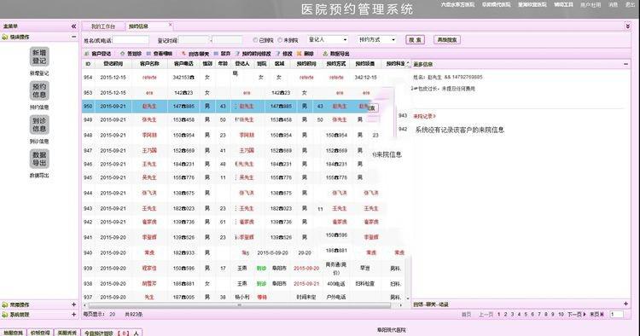This screenshot has height=336, width=640.
Task: Open the 预约方式 dropdown
Action: [376, 39]
